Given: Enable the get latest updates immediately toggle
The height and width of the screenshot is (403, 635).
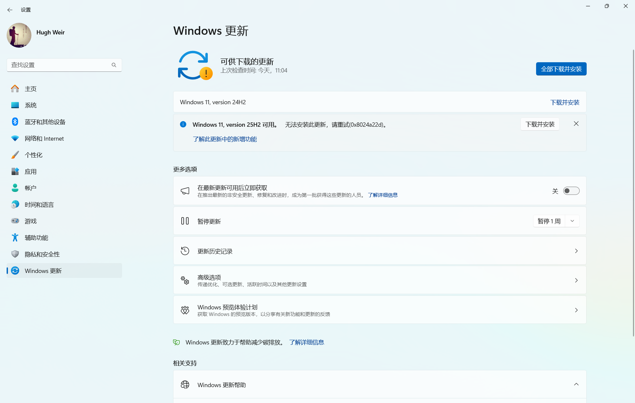Looking at the screenshot, I should pyautogui.click(x=571, y=191).
